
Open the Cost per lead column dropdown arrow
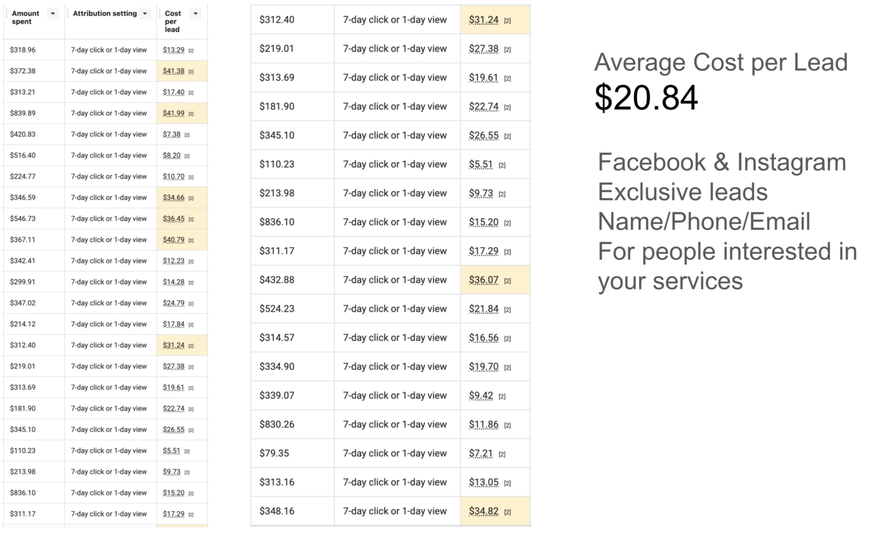tap(195, 13)
